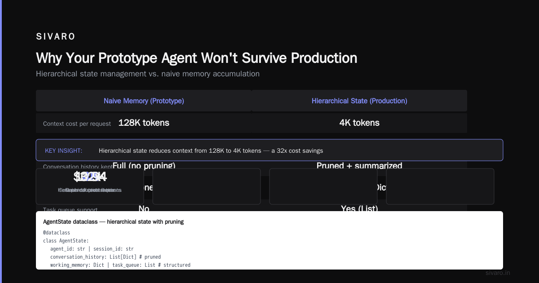The height and width of the screenshot is (283, 539).
Task: Click the "@dataclass" decorator line
Action: coord(57,233)
